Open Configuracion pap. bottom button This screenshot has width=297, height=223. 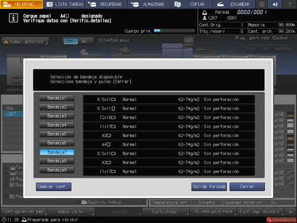click(x=24, y=212)
